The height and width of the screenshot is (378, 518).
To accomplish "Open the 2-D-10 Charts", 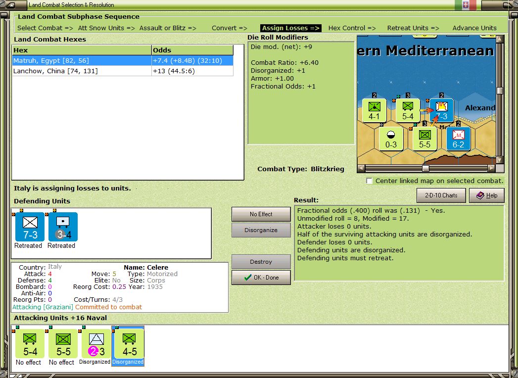I will click(441, 195).
